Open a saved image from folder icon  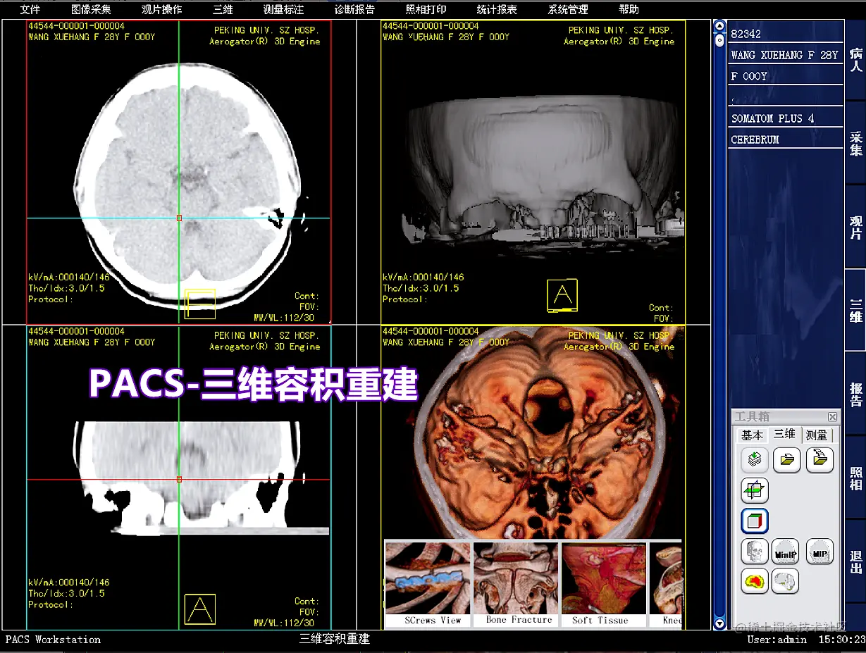(786, 459)
